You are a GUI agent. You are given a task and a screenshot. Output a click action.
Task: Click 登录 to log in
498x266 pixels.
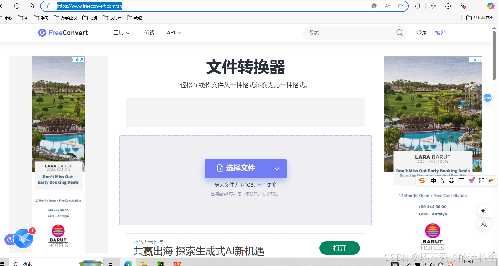click(421, 33)
